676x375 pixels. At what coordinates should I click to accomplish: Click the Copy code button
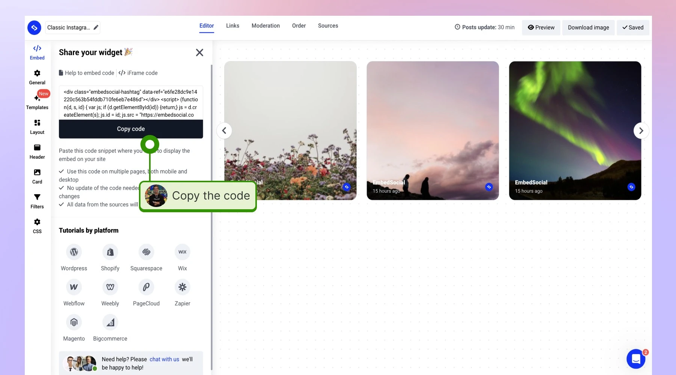[131, 129]
